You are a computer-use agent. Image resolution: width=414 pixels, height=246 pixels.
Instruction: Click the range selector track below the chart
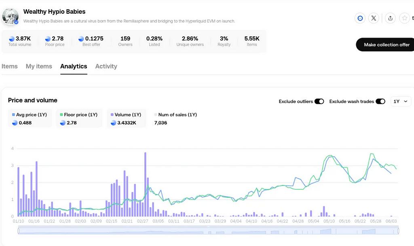pyautogui.click(x=208, y=231)
